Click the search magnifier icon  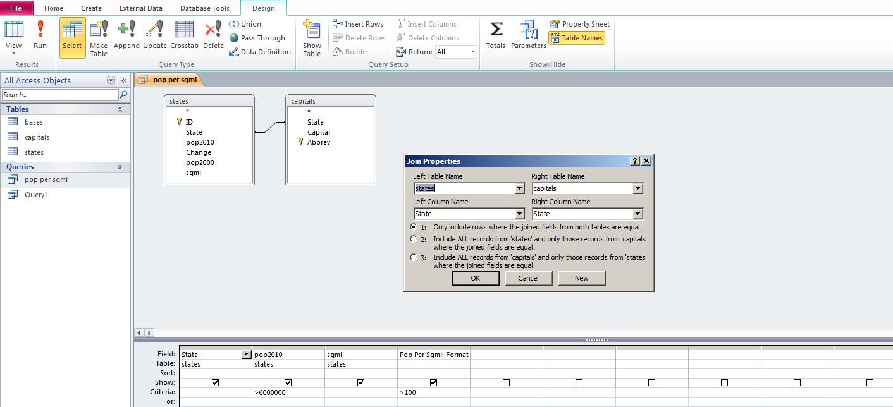tap(124, 95)
